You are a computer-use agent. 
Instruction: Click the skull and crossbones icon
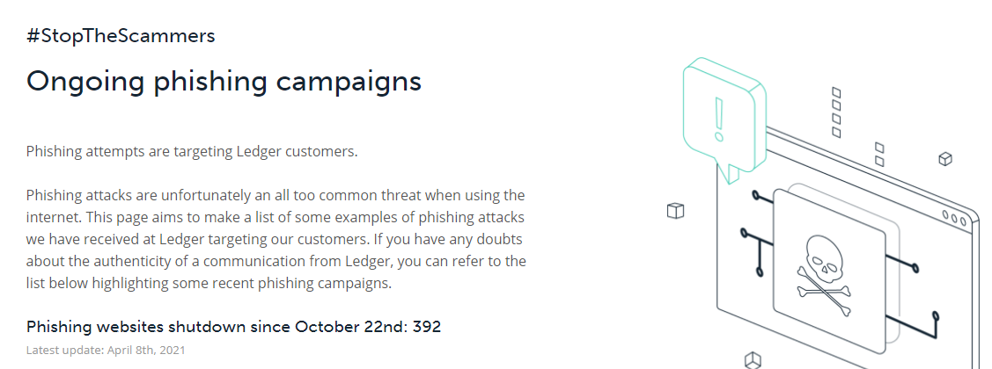[825, 271]
